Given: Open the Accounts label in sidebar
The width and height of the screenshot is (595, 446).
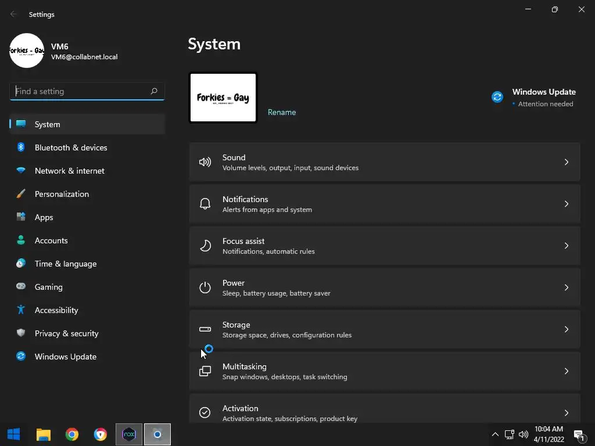Looking at the screenshot, I should tap(51, 240).
